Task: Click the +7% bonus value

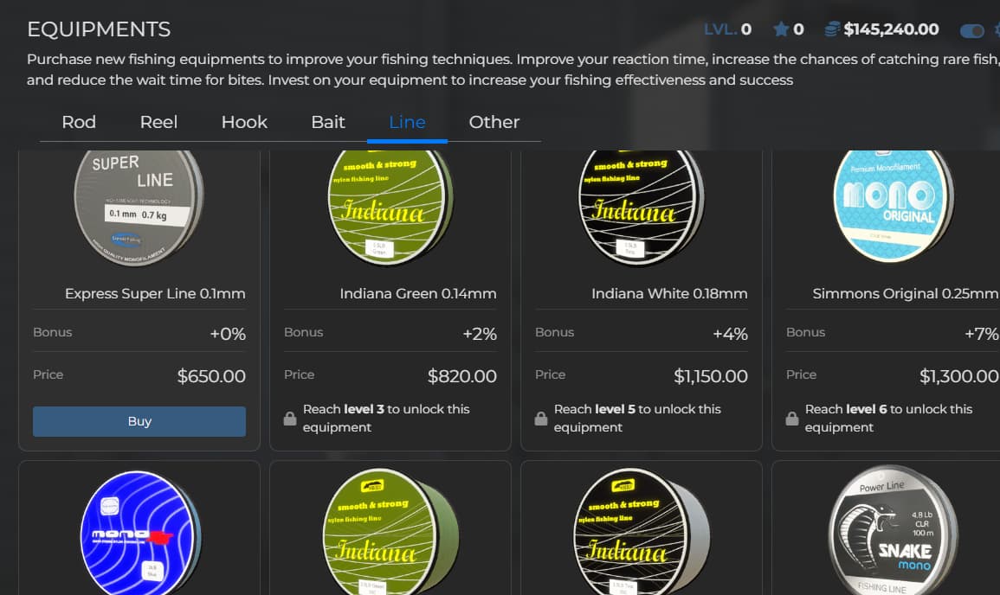Action: pos(982,334)
